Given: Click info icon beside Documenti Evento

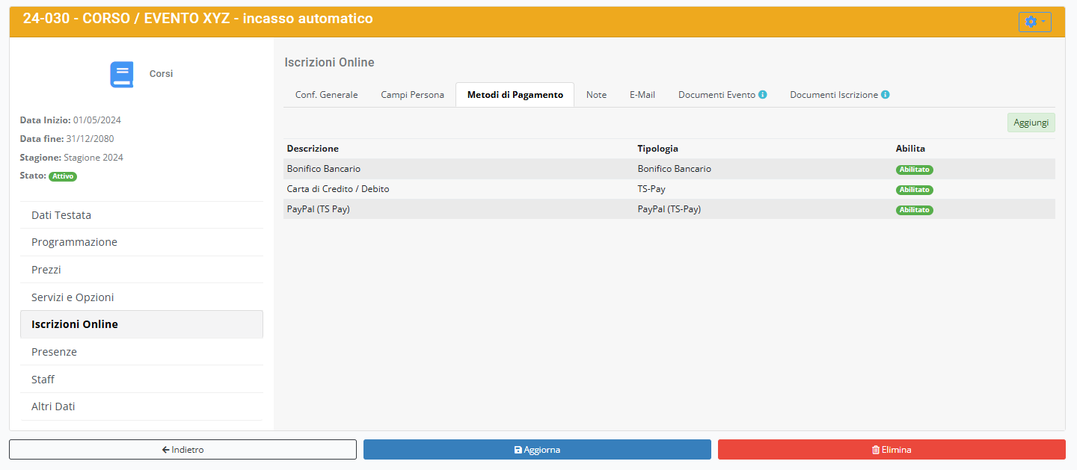Looking at the screenshot, I should (763, 95).
